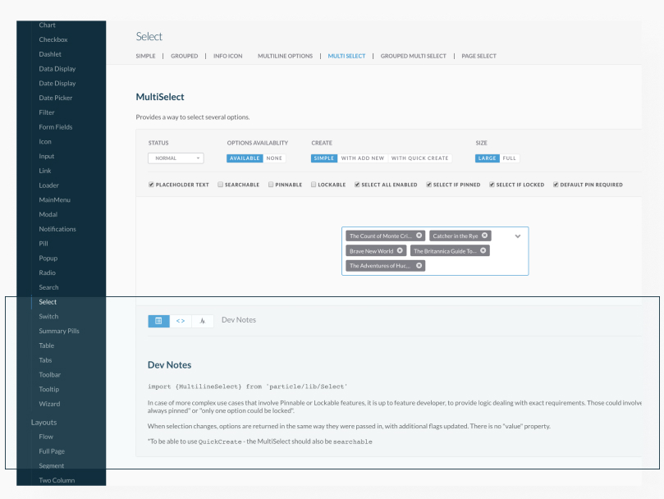Open the code view icon tab
This screenshot has height=499, width=664.
pos(181,320)
